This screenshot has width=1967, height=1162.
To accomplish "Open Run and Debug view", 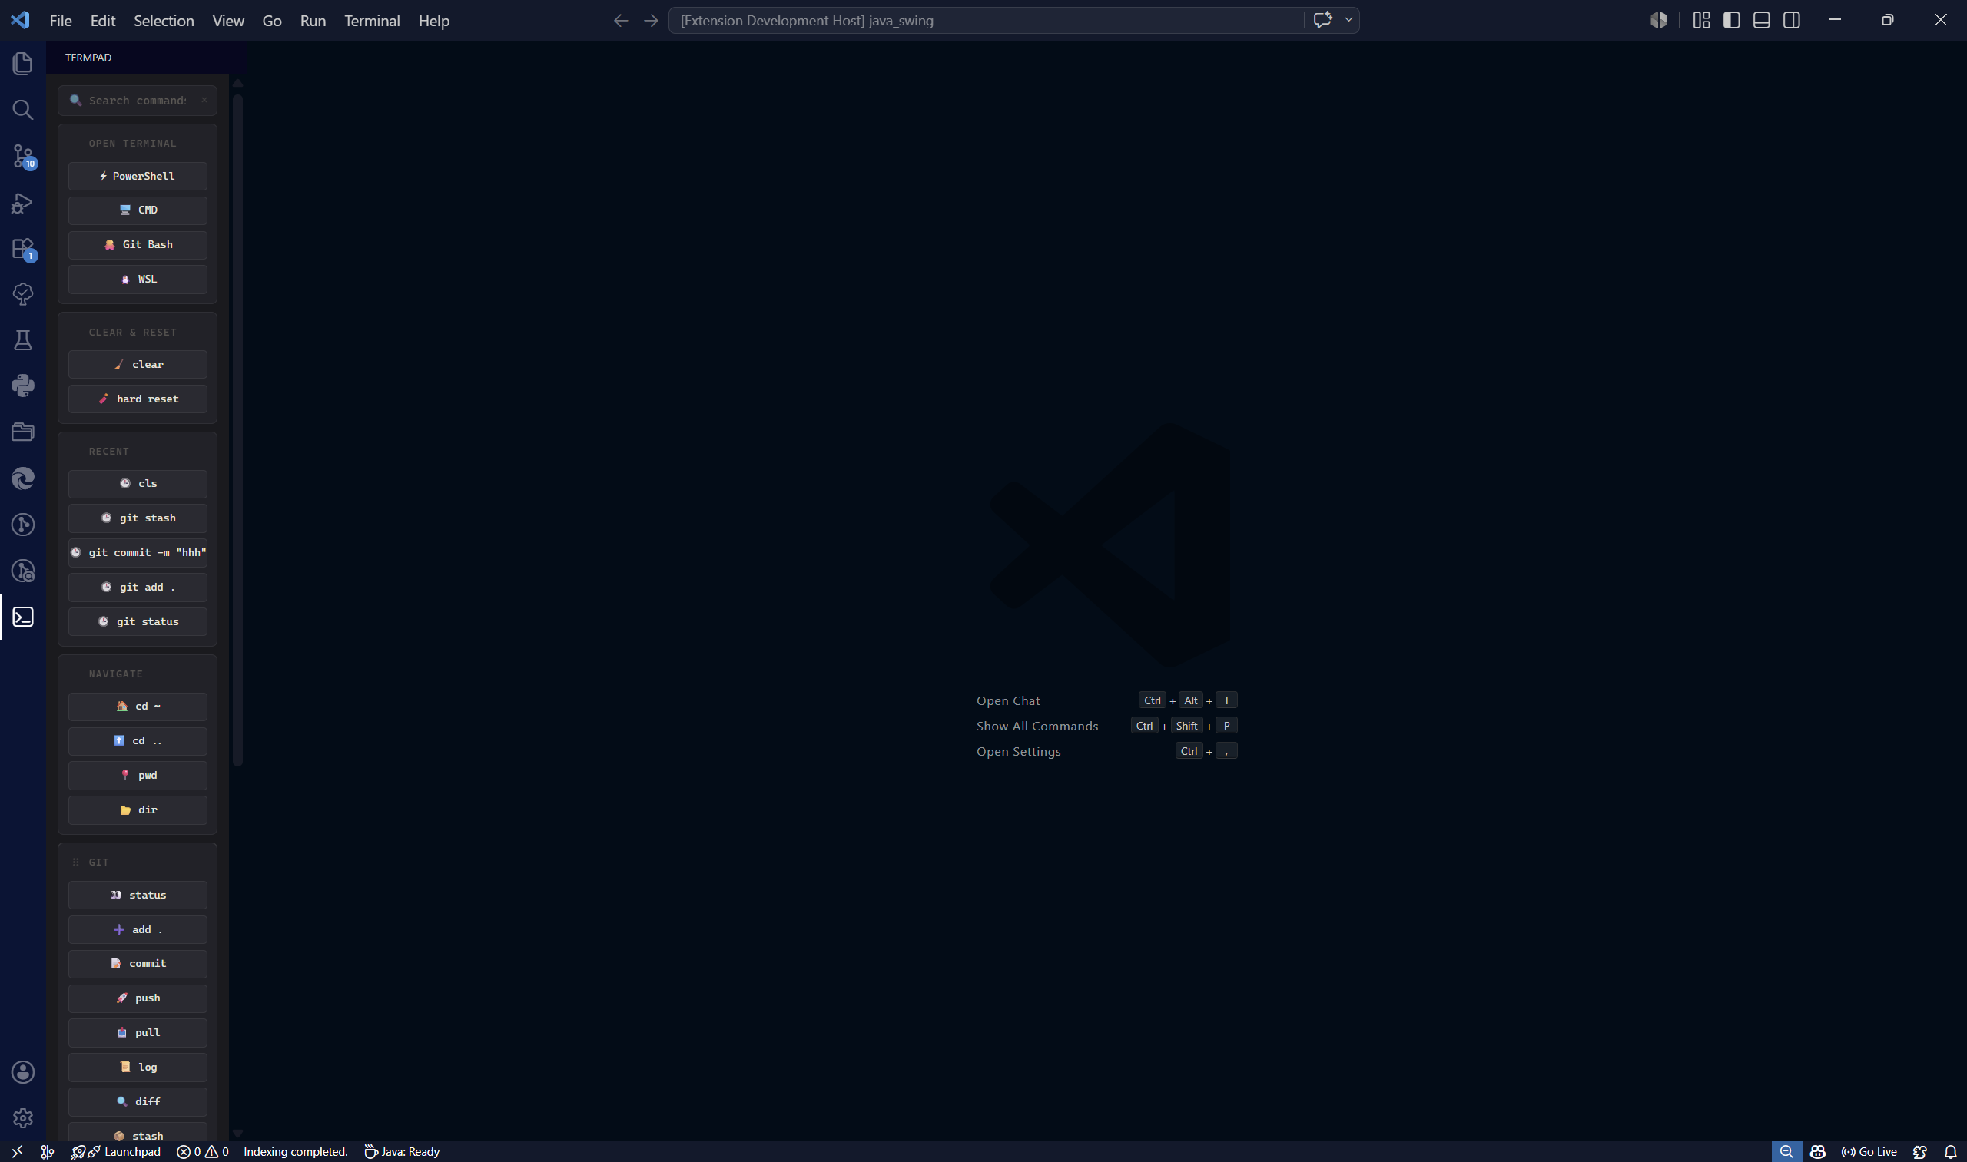I will tap(23, 202).
